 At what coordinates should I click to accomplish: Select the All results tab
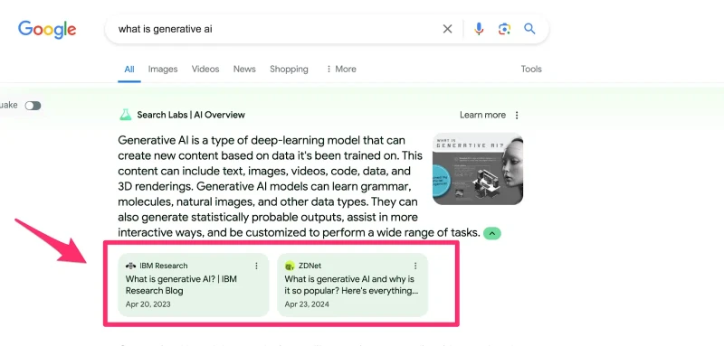coord(129,69)
